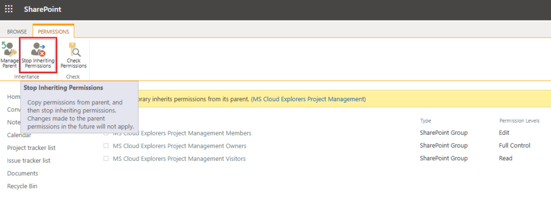Open the SharePoint app launcher waffle
The image size is (551, 201).
tap(9, 10)
